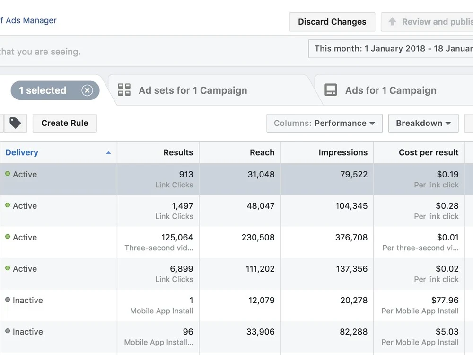Image resolution: width=473 pixels, height=355 pixels.
Task: Open the Breakdown dropdown
Action: point(423,123)
